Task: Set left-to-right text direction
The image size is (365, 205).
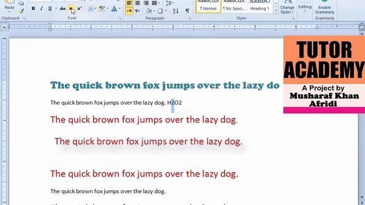Action: point(129,11)
